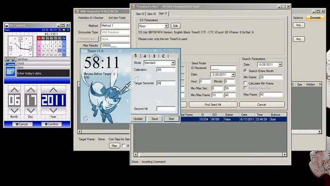
Task: Open the Method dropdown in RNG Reporter
Action: pos(115,26)
